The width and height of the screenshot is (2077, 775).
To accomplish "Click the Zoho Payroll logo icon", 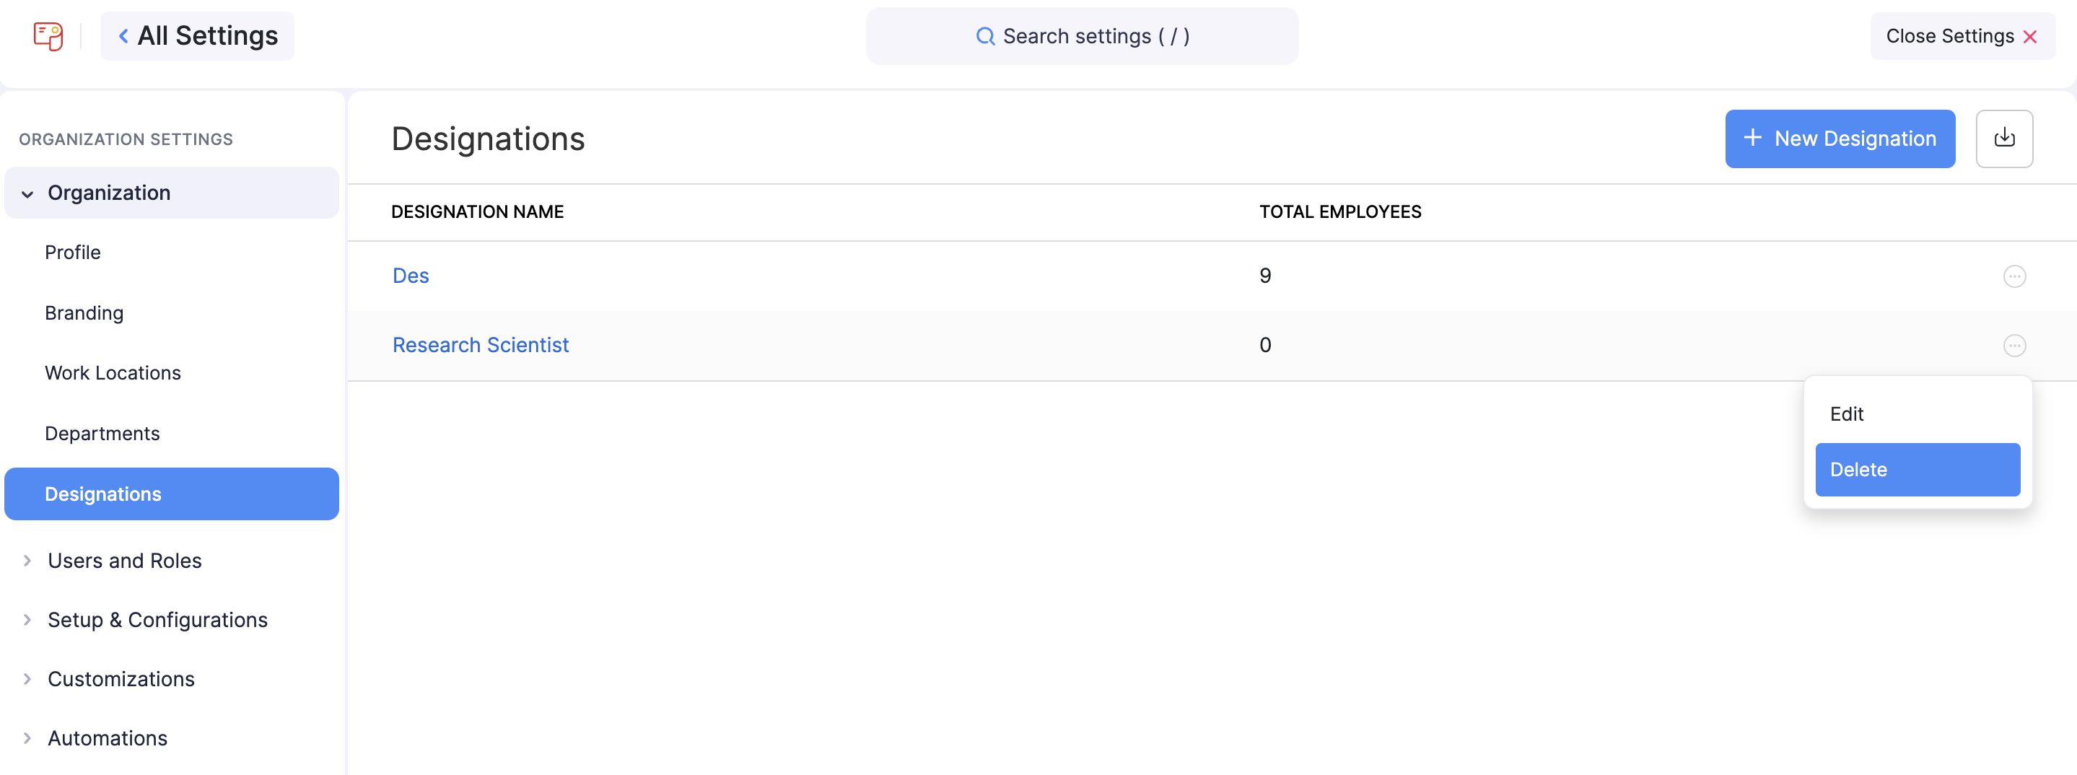I will [x=48, y=36].
